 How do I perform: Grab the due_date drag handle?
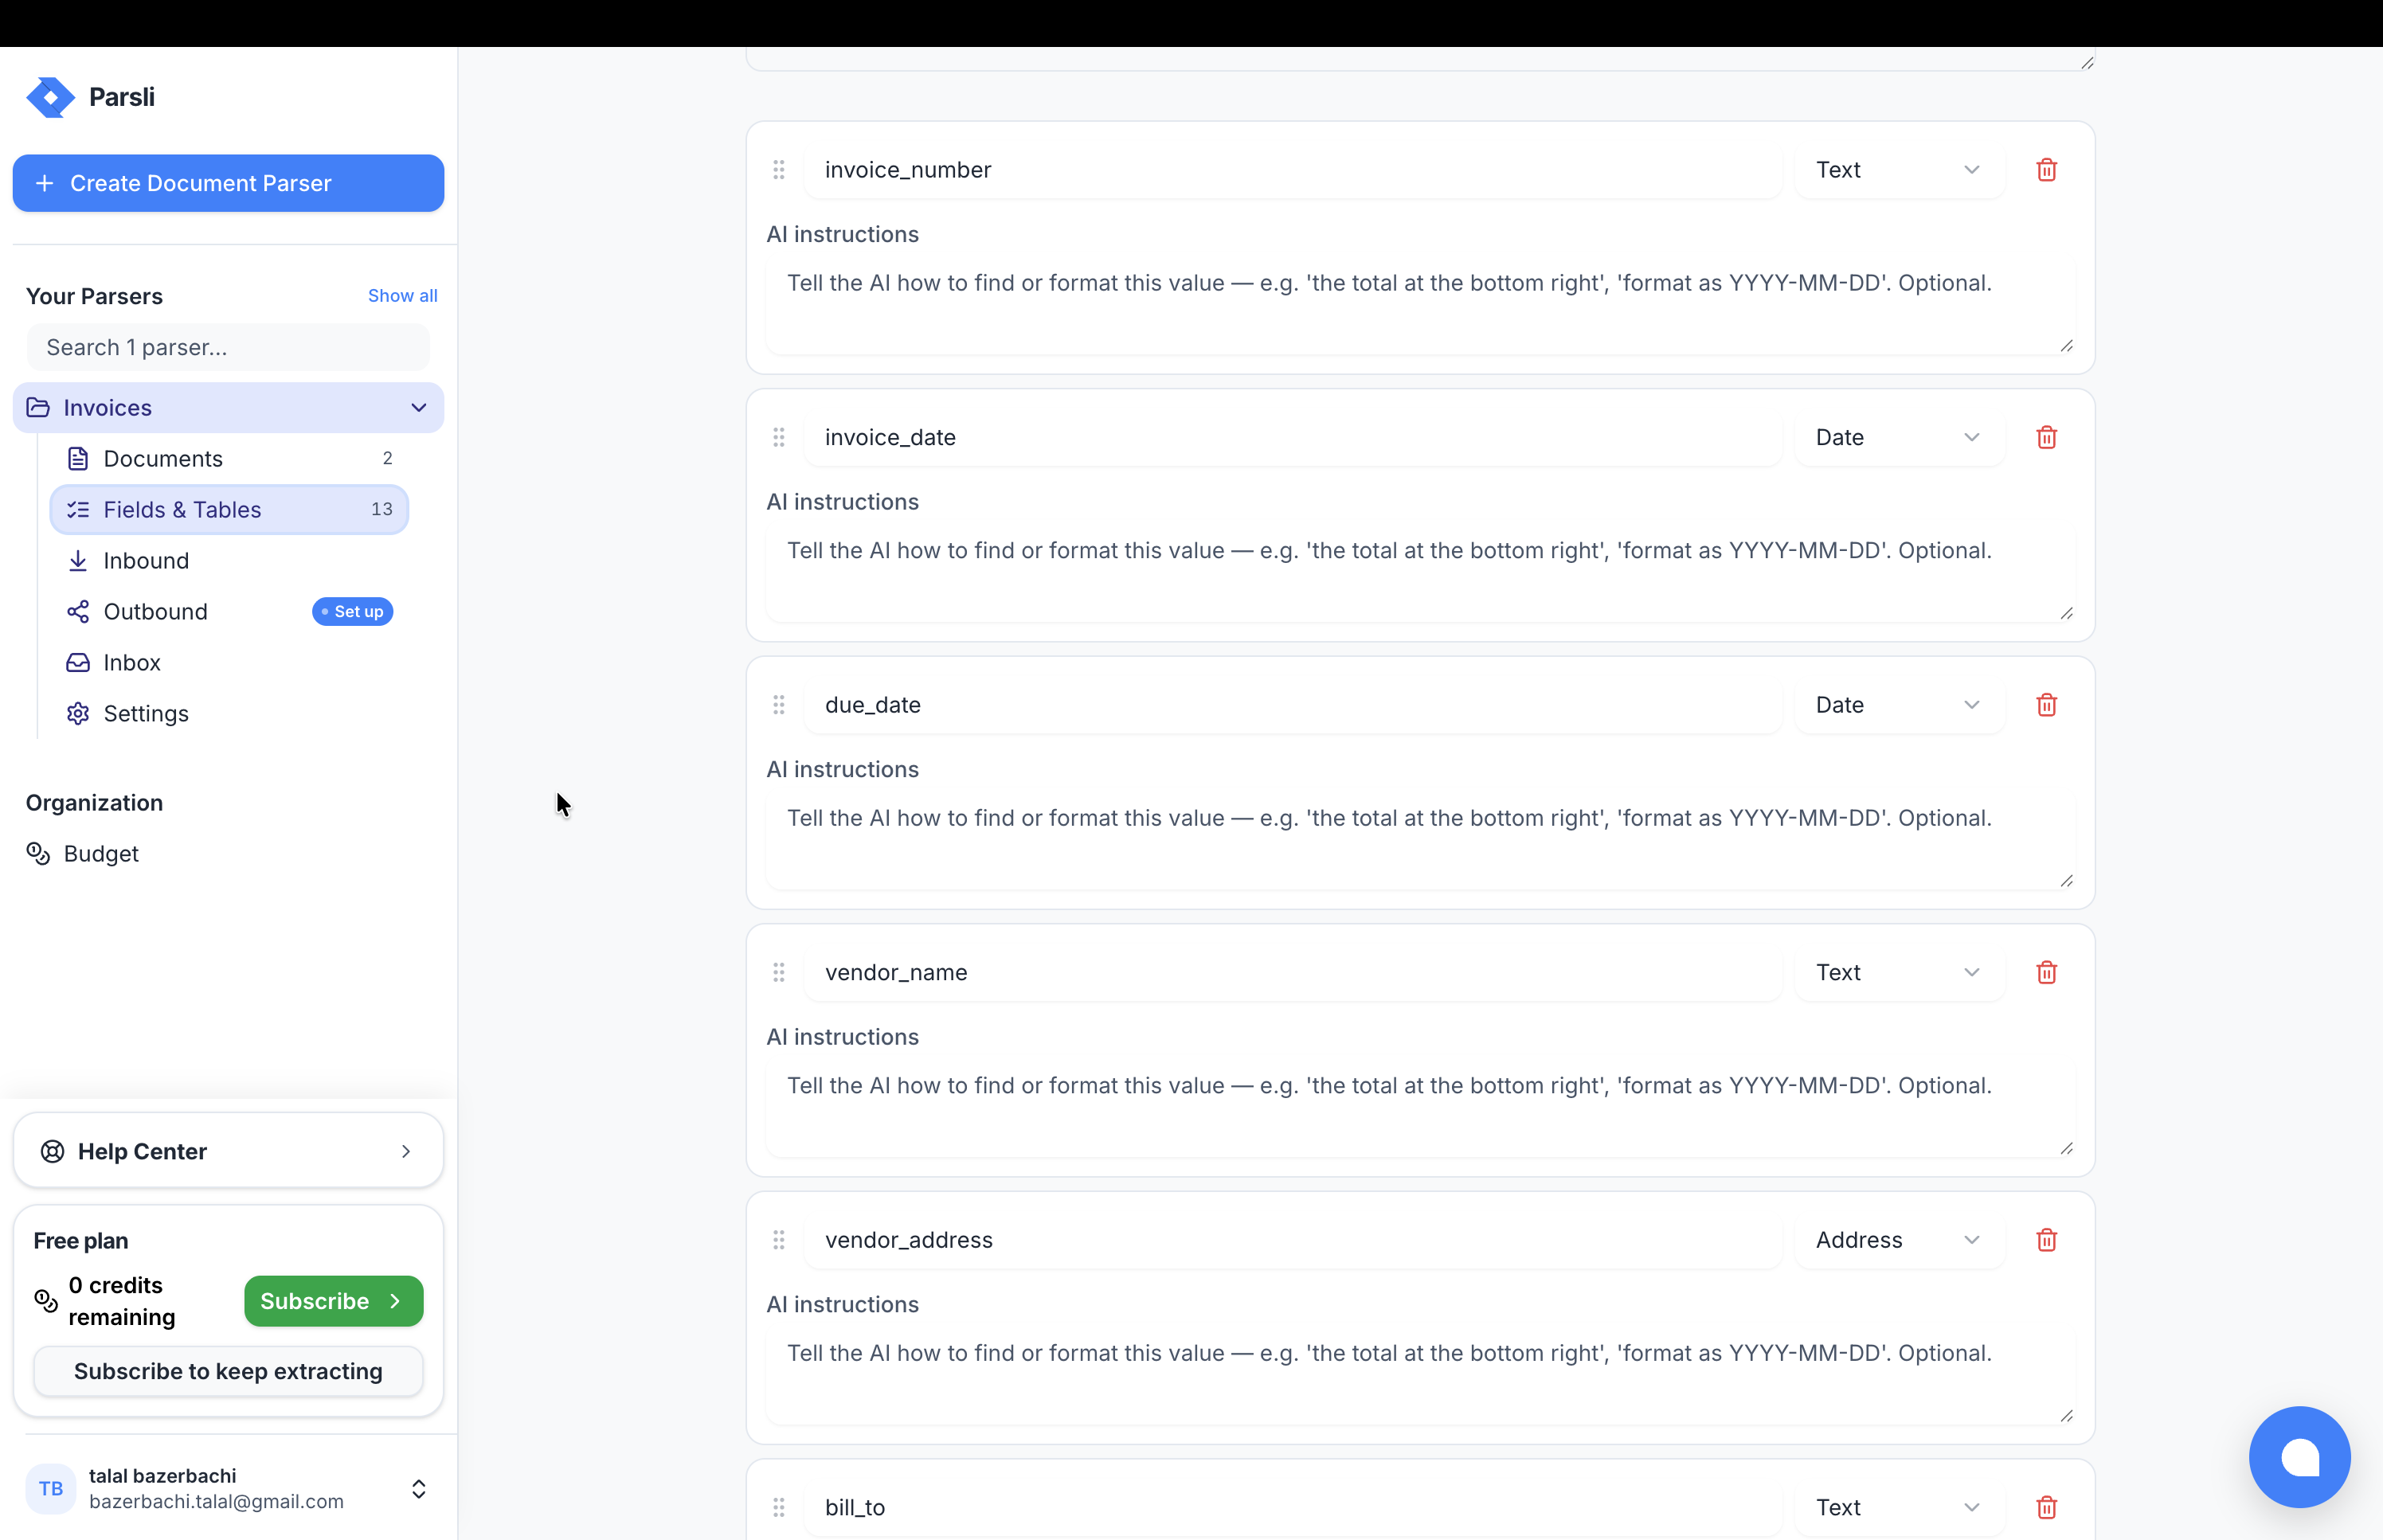(x=779, y=705)
